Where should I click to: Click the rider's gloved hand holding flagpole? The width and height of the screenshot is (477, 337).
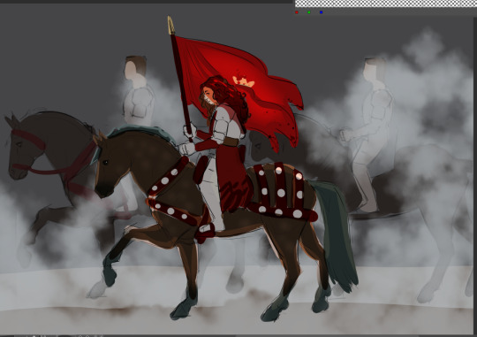click(190, 130)
